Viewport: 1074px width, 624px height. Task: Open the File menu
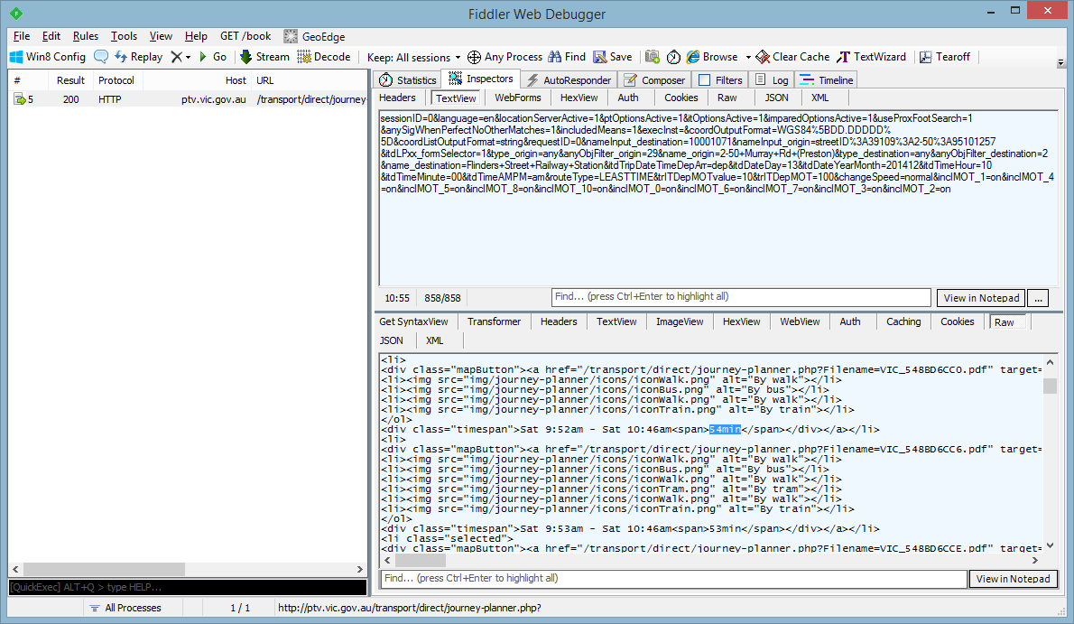[x=22, y=36]
